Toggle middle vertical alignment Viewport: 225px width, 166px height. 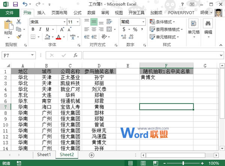(94, 22)
